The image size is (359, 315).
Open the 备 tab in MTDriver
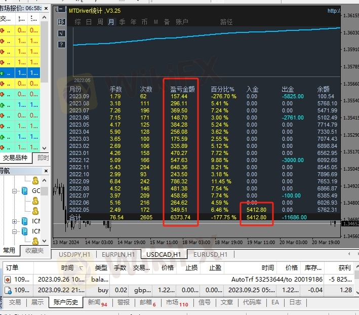tap(167, 22)
